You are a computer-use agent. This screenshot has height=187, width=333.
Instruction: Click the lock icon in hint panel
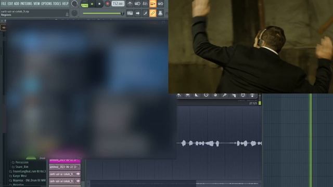(x=67, y=14)
